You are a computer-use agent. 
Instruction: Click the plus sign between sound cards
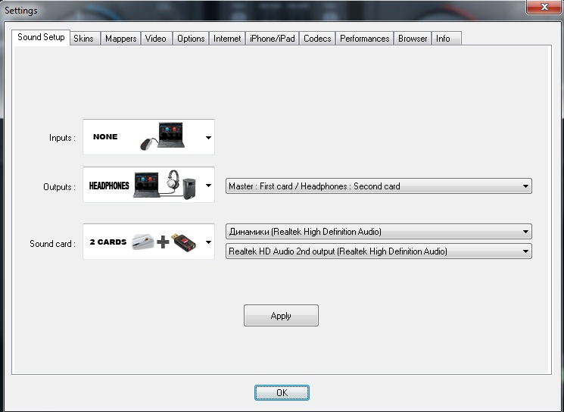point(163,242)
